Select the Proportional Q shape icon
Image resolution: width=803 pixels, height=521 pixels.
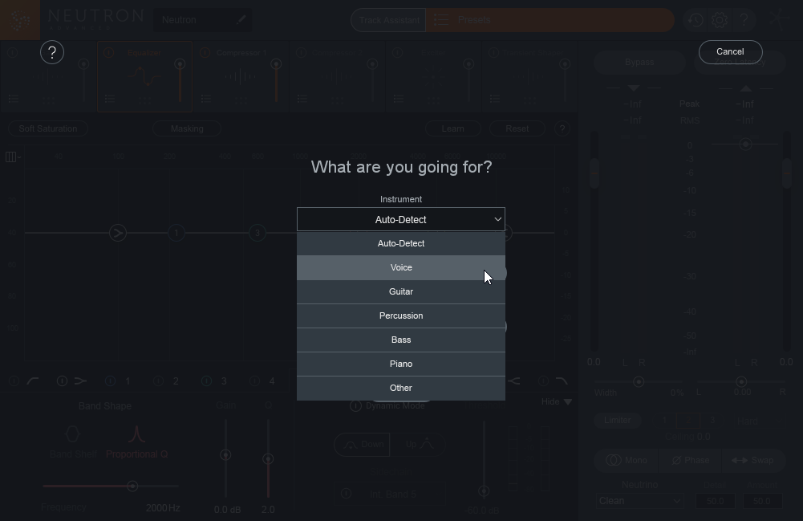click(x=136, y=434)
